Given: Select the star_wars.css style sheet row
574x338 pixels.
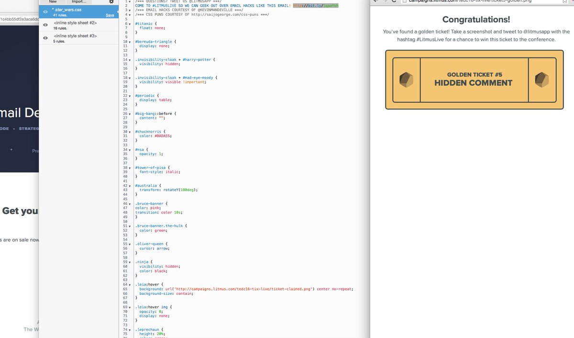Looking at the screenshot, I should (x=79, y=12).
